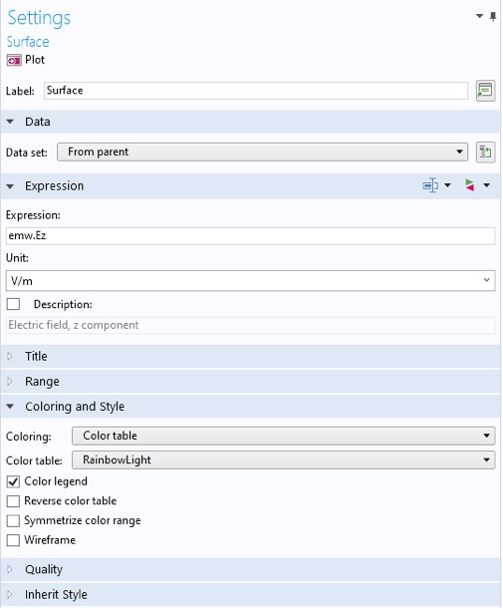Click the Insert Expression icon
The height and width of the screenshot is (608, 503).
430,185
